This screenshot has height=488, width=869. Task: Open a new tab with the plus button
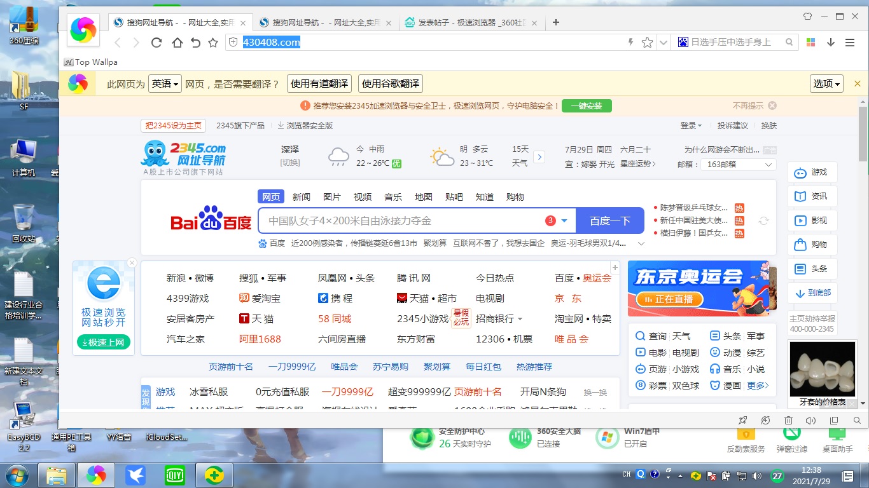pyautogui.click(x=556, y=22)
